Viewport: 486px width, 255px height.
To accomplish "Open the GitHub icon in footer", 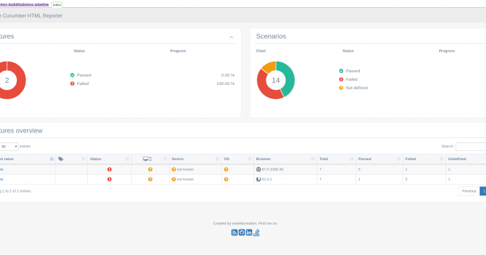I will coord(242,232).
